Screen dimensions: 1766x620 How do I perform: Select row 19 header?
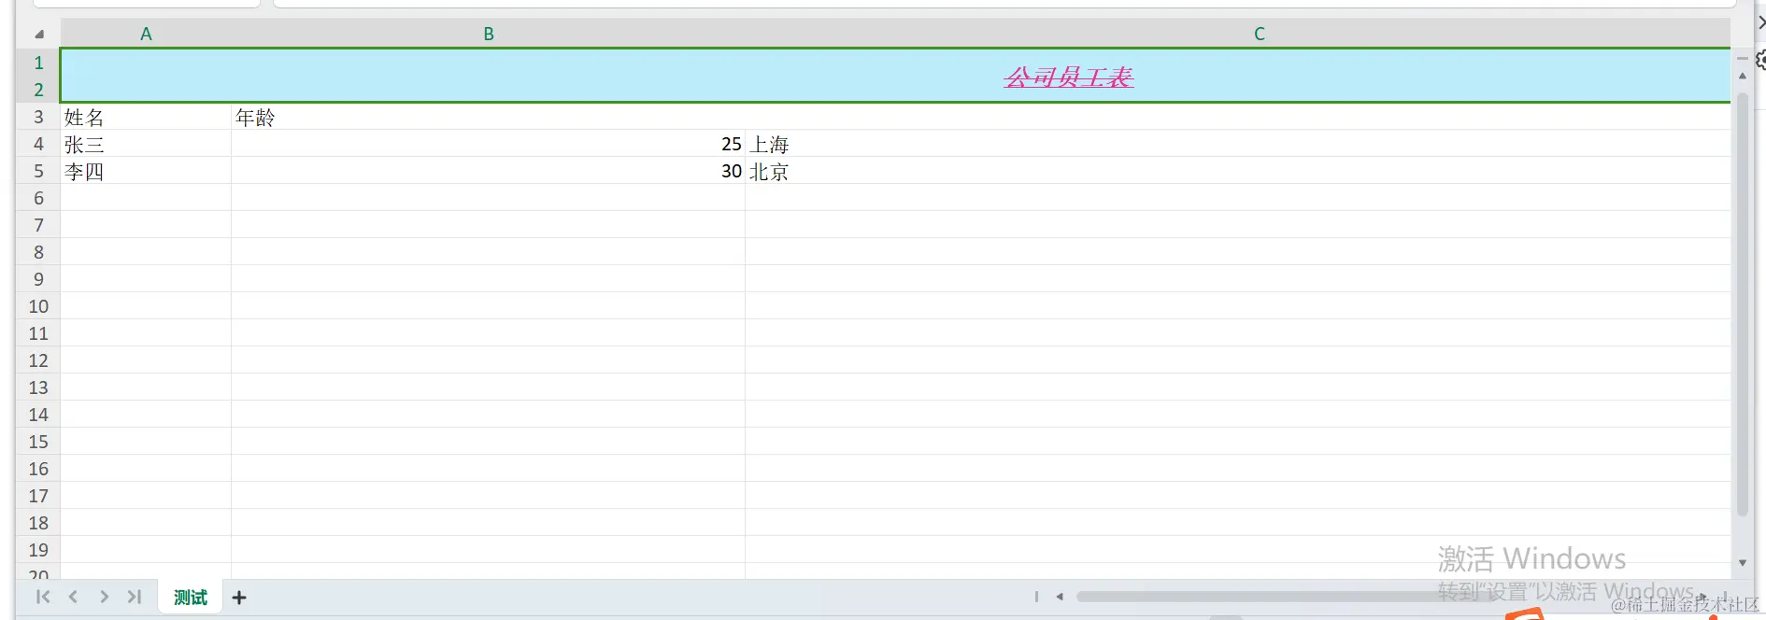click(x=38, y=550)
